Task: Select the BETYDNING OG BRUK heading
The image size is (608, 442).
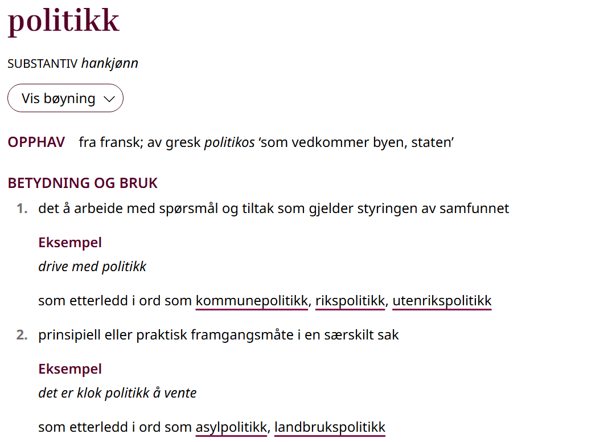Action: [83, 183]
